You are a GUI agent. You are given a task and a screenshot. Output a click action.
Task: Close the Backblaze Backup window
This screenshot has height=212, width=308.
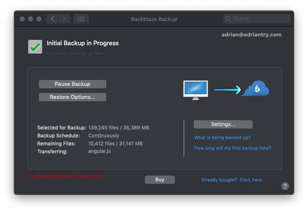[22, 19]
